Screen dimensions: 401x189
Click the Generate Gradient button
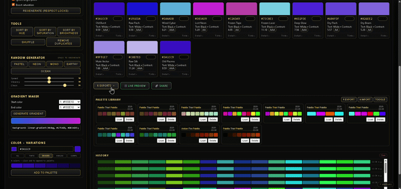pyautogui.click(x=29, y=114)
